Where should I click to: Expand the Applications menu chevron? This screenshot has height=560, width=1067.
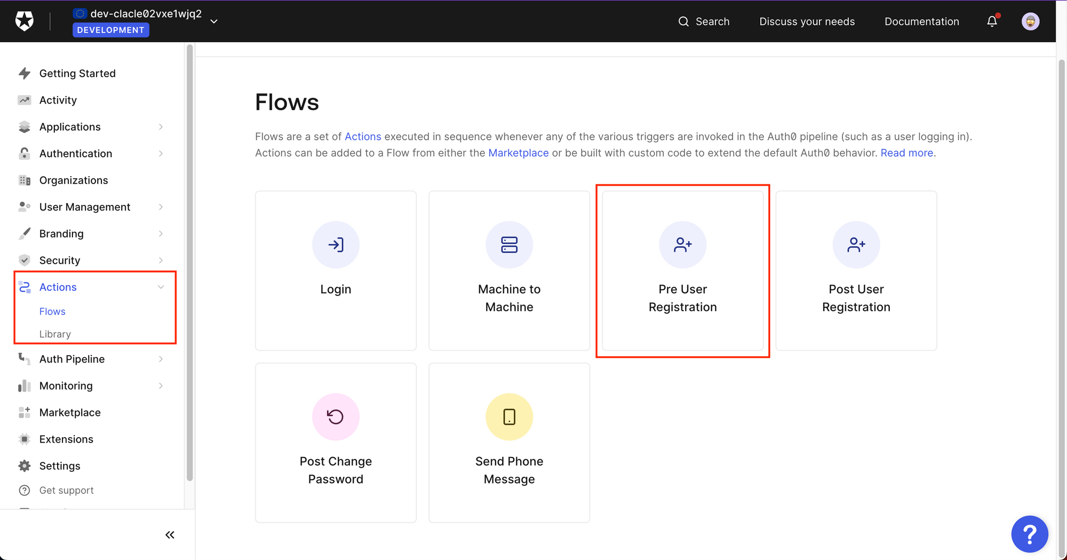[x=161, y=127]
